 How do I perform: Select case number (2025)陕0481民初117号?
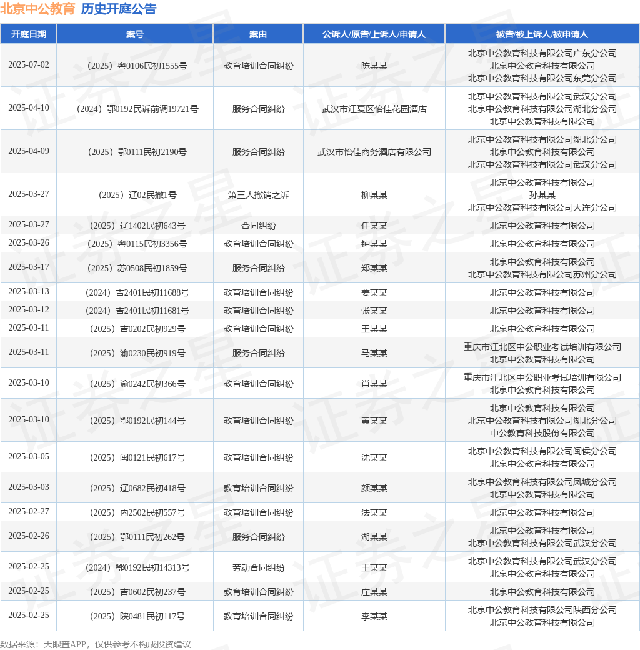click(135, 616)
